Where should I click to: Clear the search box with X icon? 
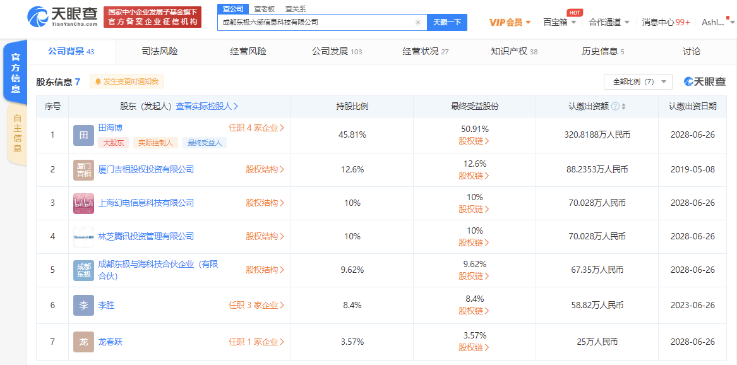[x=417, y=22]
